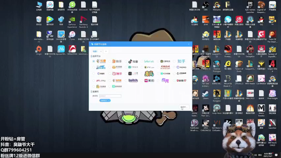Select the bilibili platform radio button
281x158 pixels.
point(142,61)
